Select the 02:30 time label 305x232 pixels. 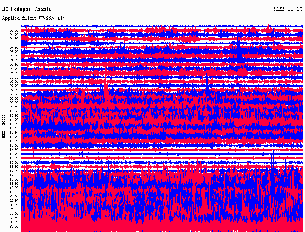(14, 48)
